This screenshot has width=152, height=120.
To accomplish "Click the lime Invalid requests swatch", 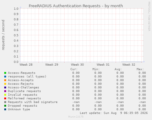I will (x=5, y=95).
